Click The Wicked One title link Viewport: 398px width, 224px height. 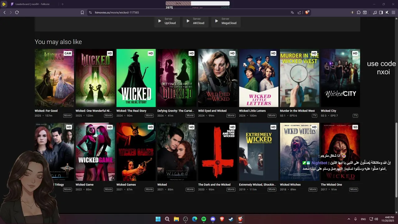331,184
